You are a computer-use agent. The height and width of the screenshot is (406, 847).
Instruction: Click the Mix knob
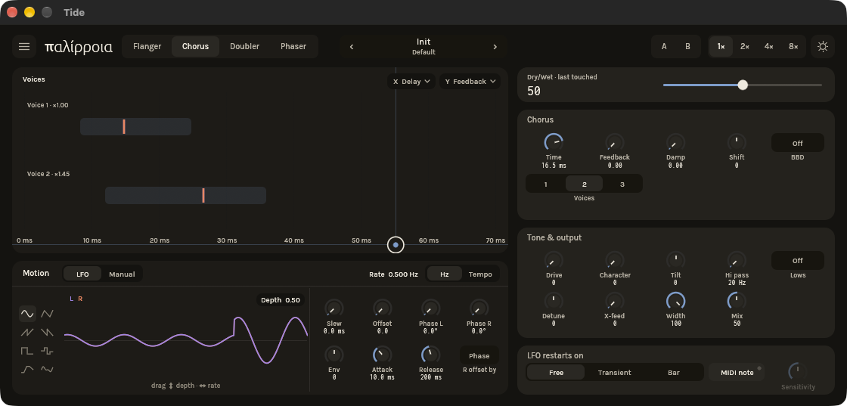point(737,301)
